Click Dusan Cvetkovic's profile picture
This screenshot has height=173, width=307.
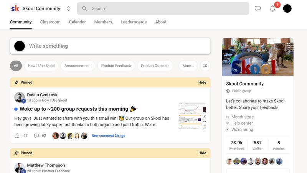coord(19,97)
